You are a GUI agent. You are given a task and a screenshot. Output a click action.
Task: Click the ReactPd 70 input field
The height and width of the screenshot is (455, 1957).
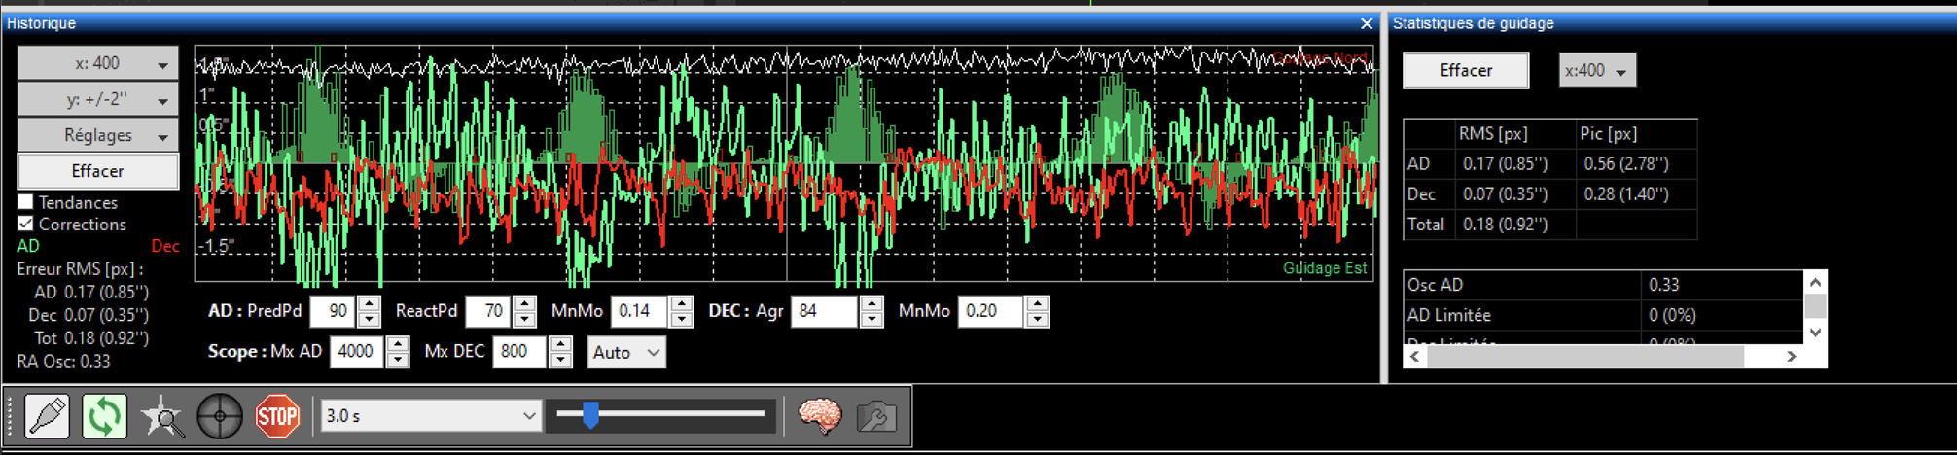coord(489,311)
